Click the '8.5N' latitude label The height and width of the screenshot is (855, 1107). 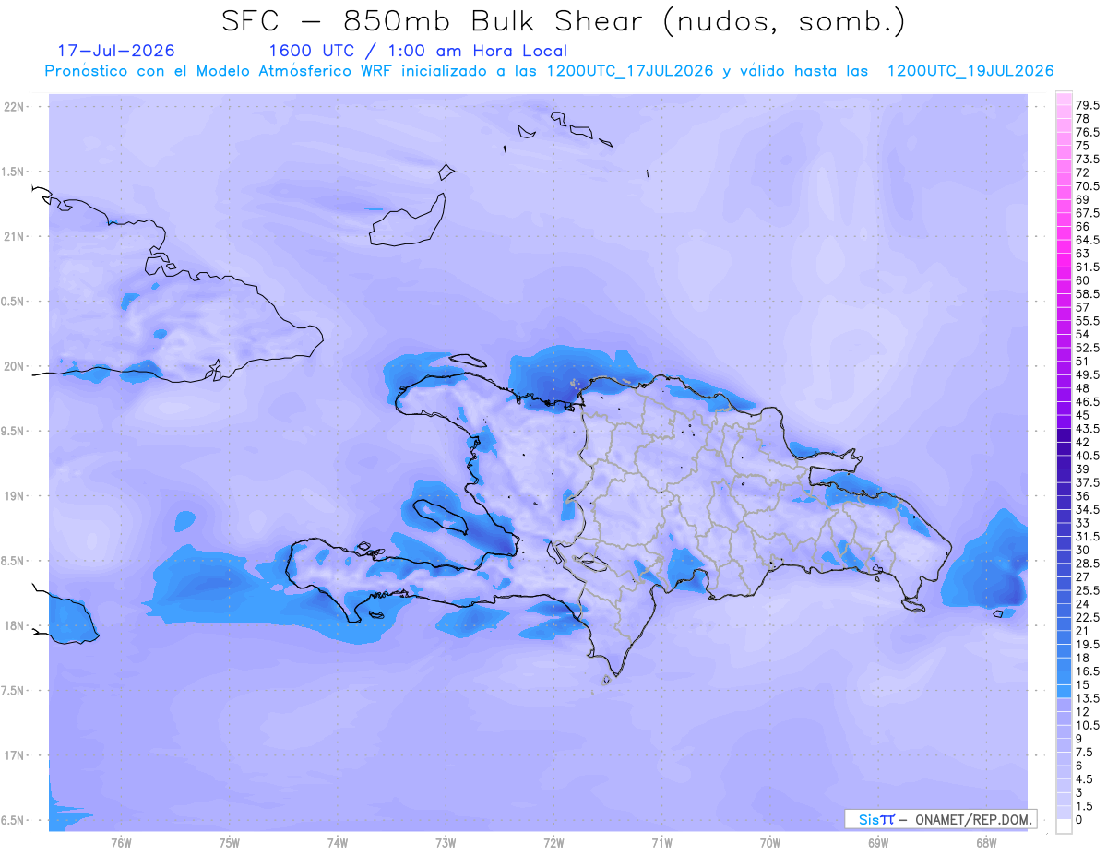[13, 561]
